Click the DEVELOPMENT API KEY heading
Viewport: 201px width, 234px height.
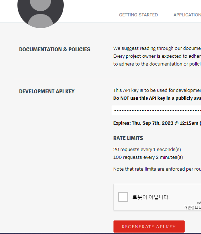click(47, 91)
